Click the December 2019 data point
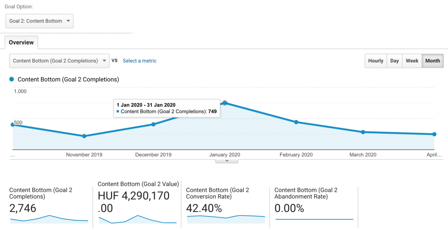The height and width of the screenshot is (230, 448). coord(153,124)
